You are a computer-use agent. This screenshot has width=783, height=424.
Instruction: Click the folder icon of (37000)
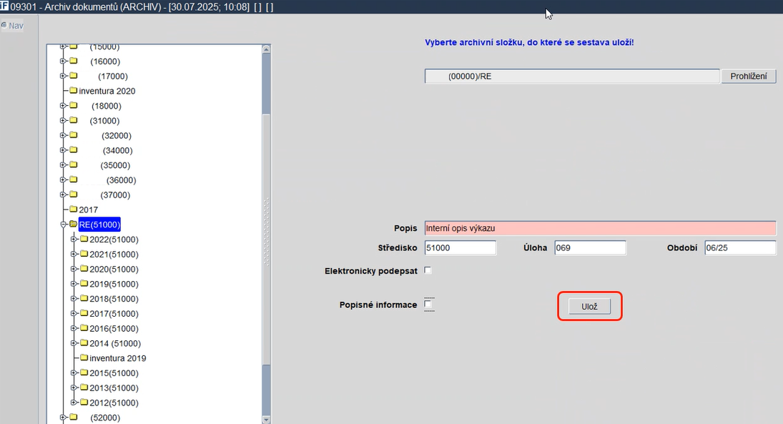pyautogui.click(x=74, y=194)
